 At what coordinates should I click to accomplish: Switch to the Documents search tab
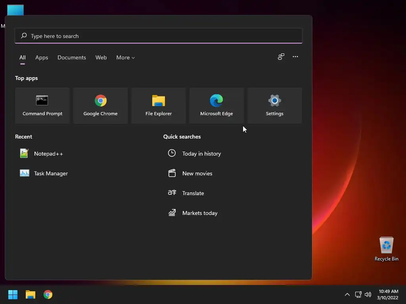pos(72,57)
